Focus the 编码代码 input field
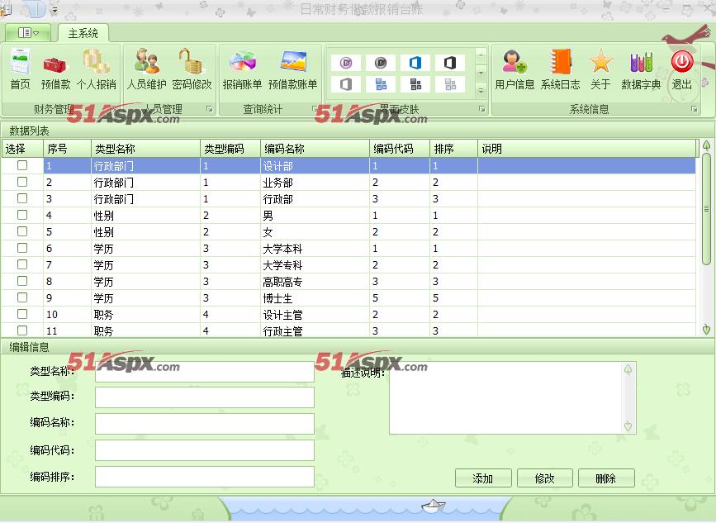 pos(205,450)
